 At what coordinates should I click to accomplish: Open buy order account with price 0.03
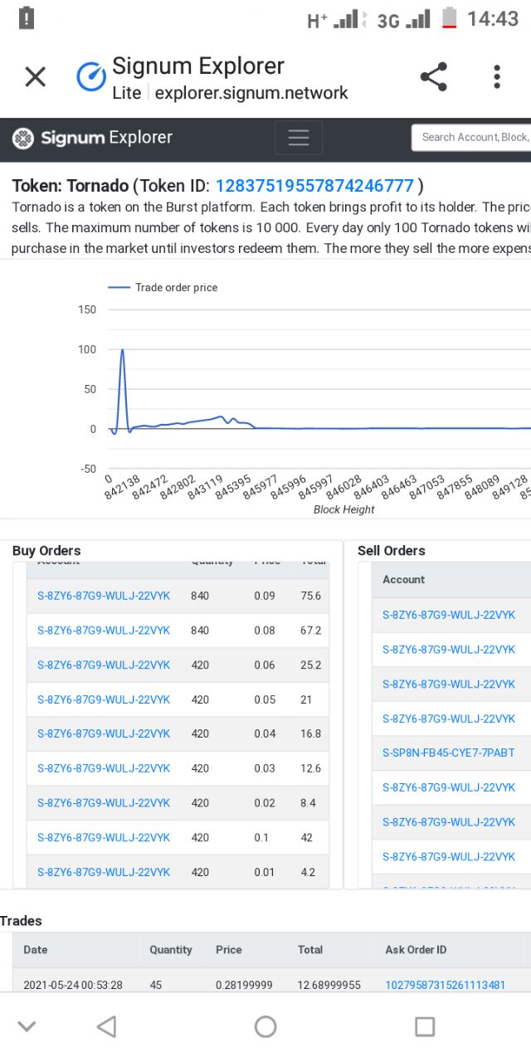[x=104, y=768]
